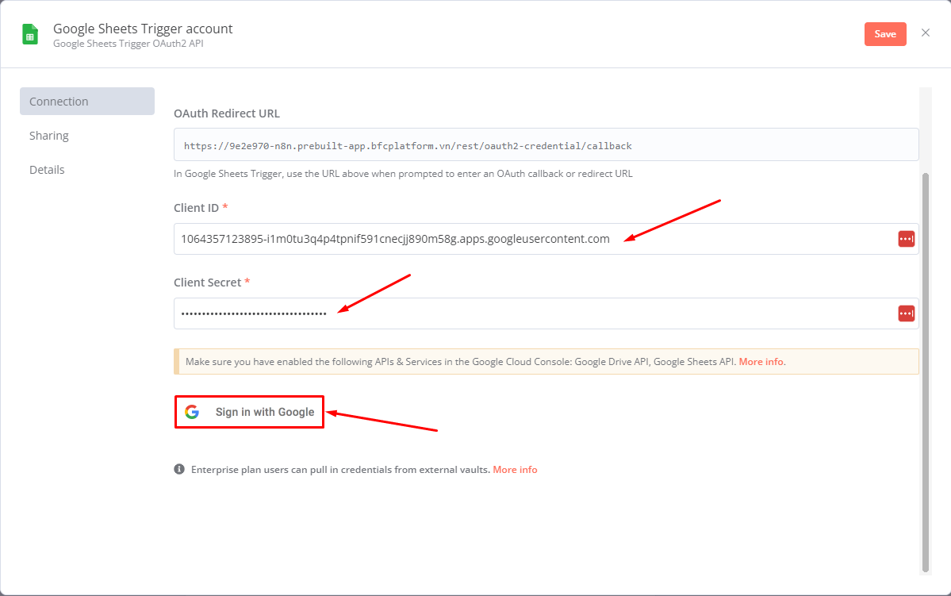Click the OAuth Redirect URL field
The width and height of the screenshot is (951, 596).
(546, 145)
